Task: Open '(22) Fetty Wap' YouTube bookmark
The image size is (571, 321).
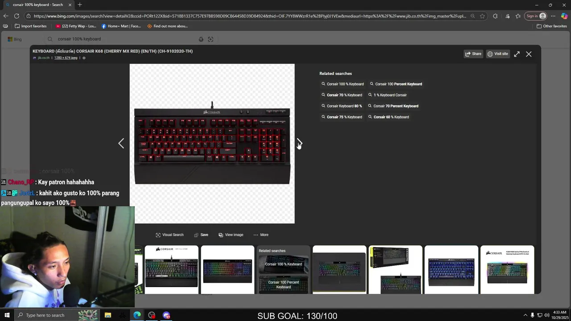Action: click(76, 26)
